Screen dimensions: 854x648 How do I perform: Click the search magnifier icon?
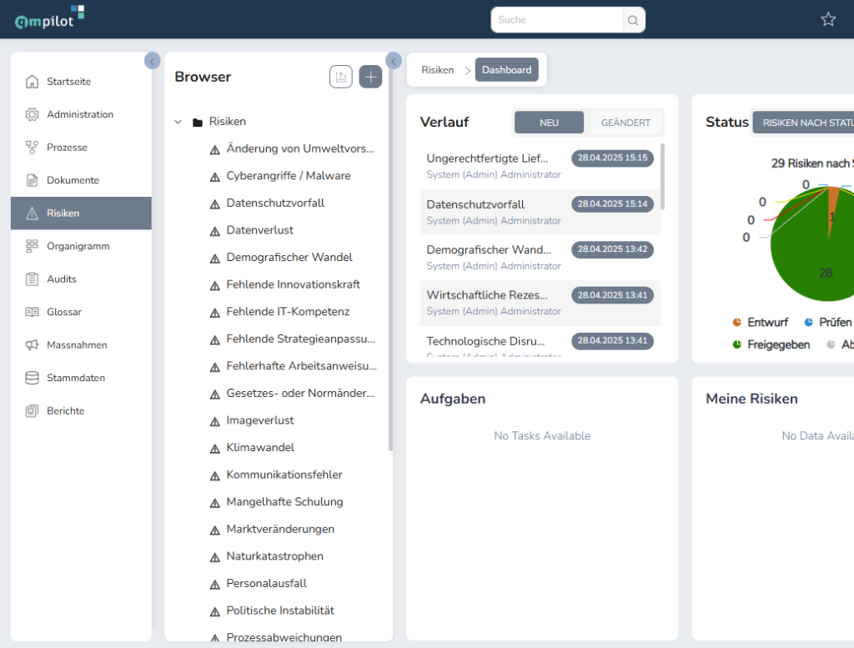tap(634, 20)
